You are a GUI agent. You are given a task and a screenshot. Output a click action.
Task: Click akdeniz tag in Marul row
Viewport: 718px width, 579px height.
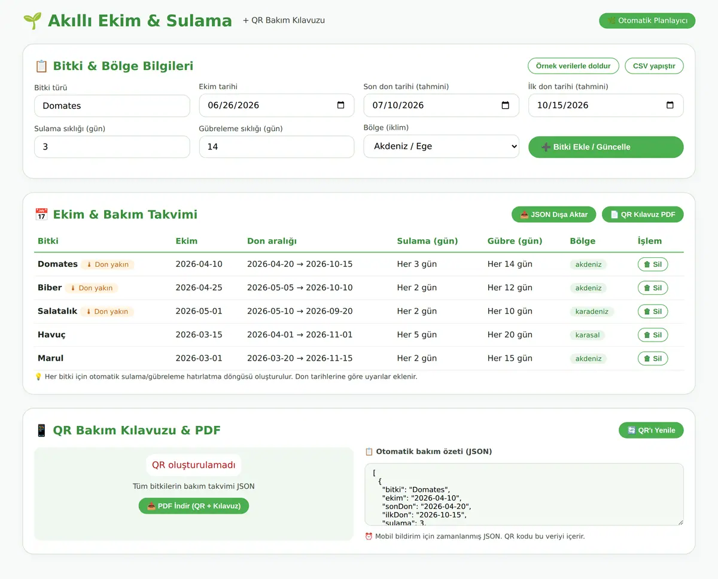point(588,358)
